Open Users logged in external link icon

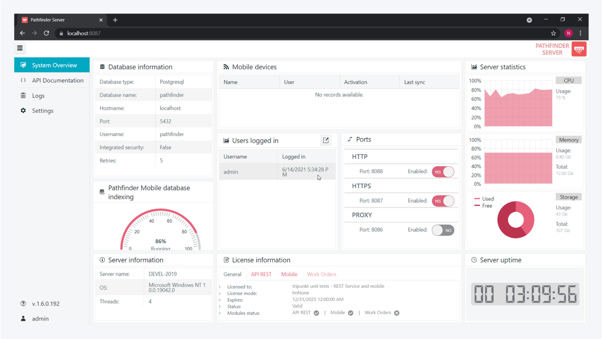(326, 140)
